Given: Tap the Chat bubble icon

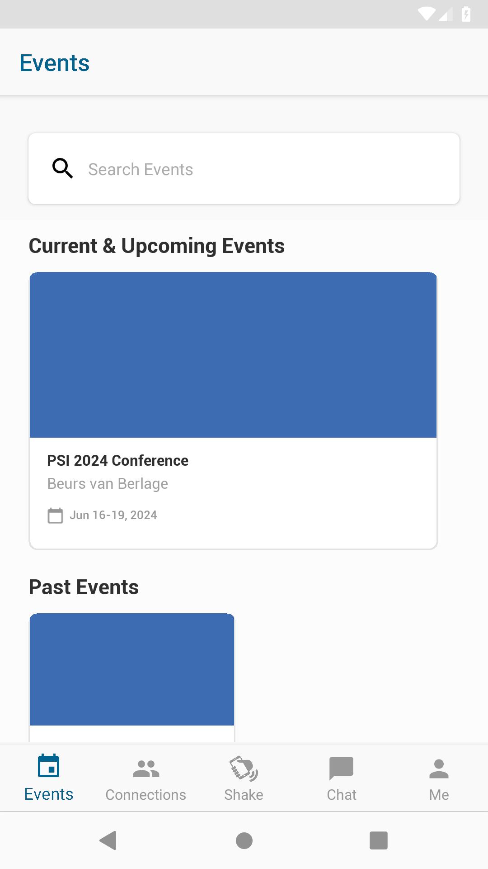Looking at the screenshot, I should coord(341,769).
